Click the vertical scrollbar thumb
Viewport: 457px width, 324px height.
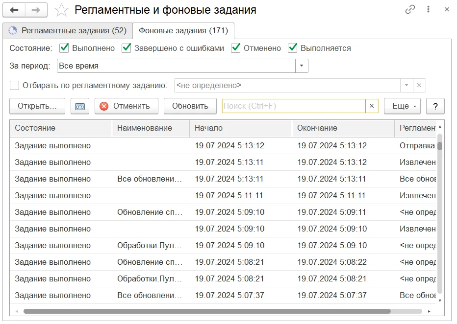[440, 146]
